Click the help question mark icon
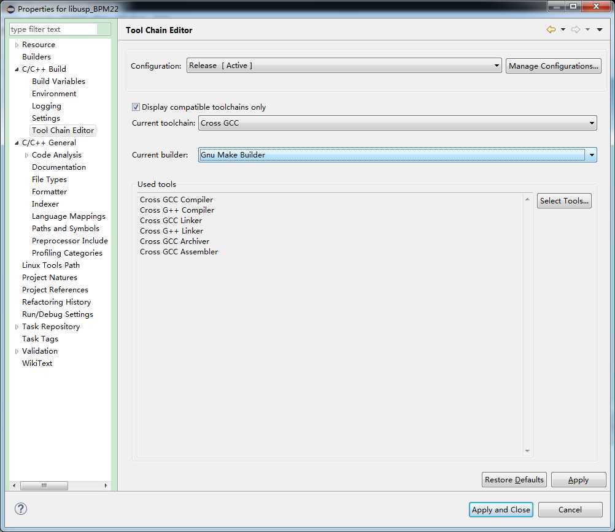The height and width of the screenshot is (532, 615). 21,509
